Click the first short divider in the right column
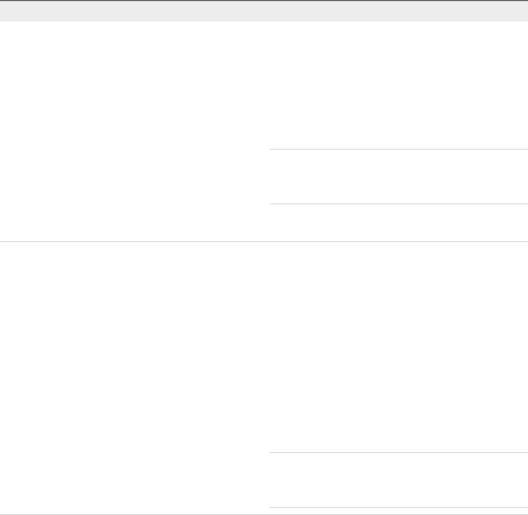This screenshot has height=515, width=528. tap(398, 149)
